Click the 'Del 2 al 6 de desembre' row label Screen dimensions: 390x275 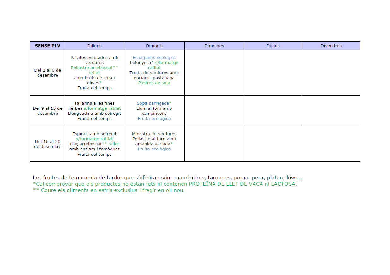coord(48,73)
